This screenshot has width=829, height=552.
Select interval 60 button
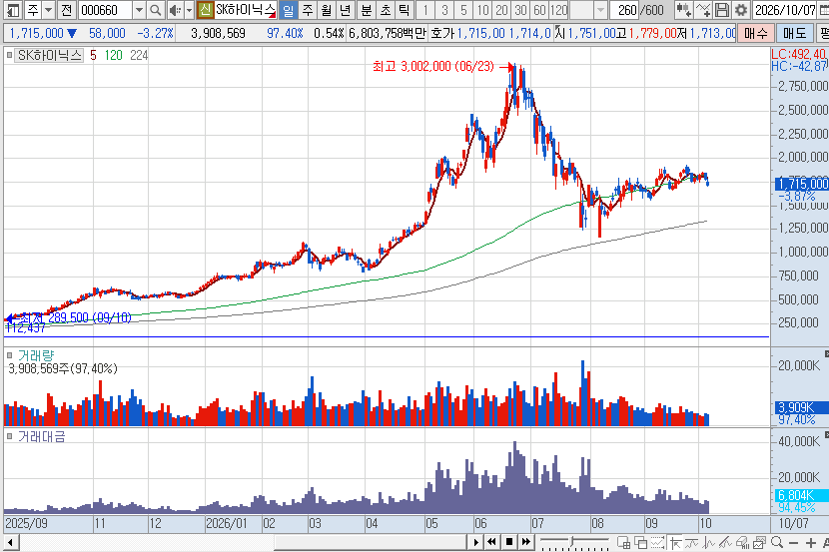539,10
